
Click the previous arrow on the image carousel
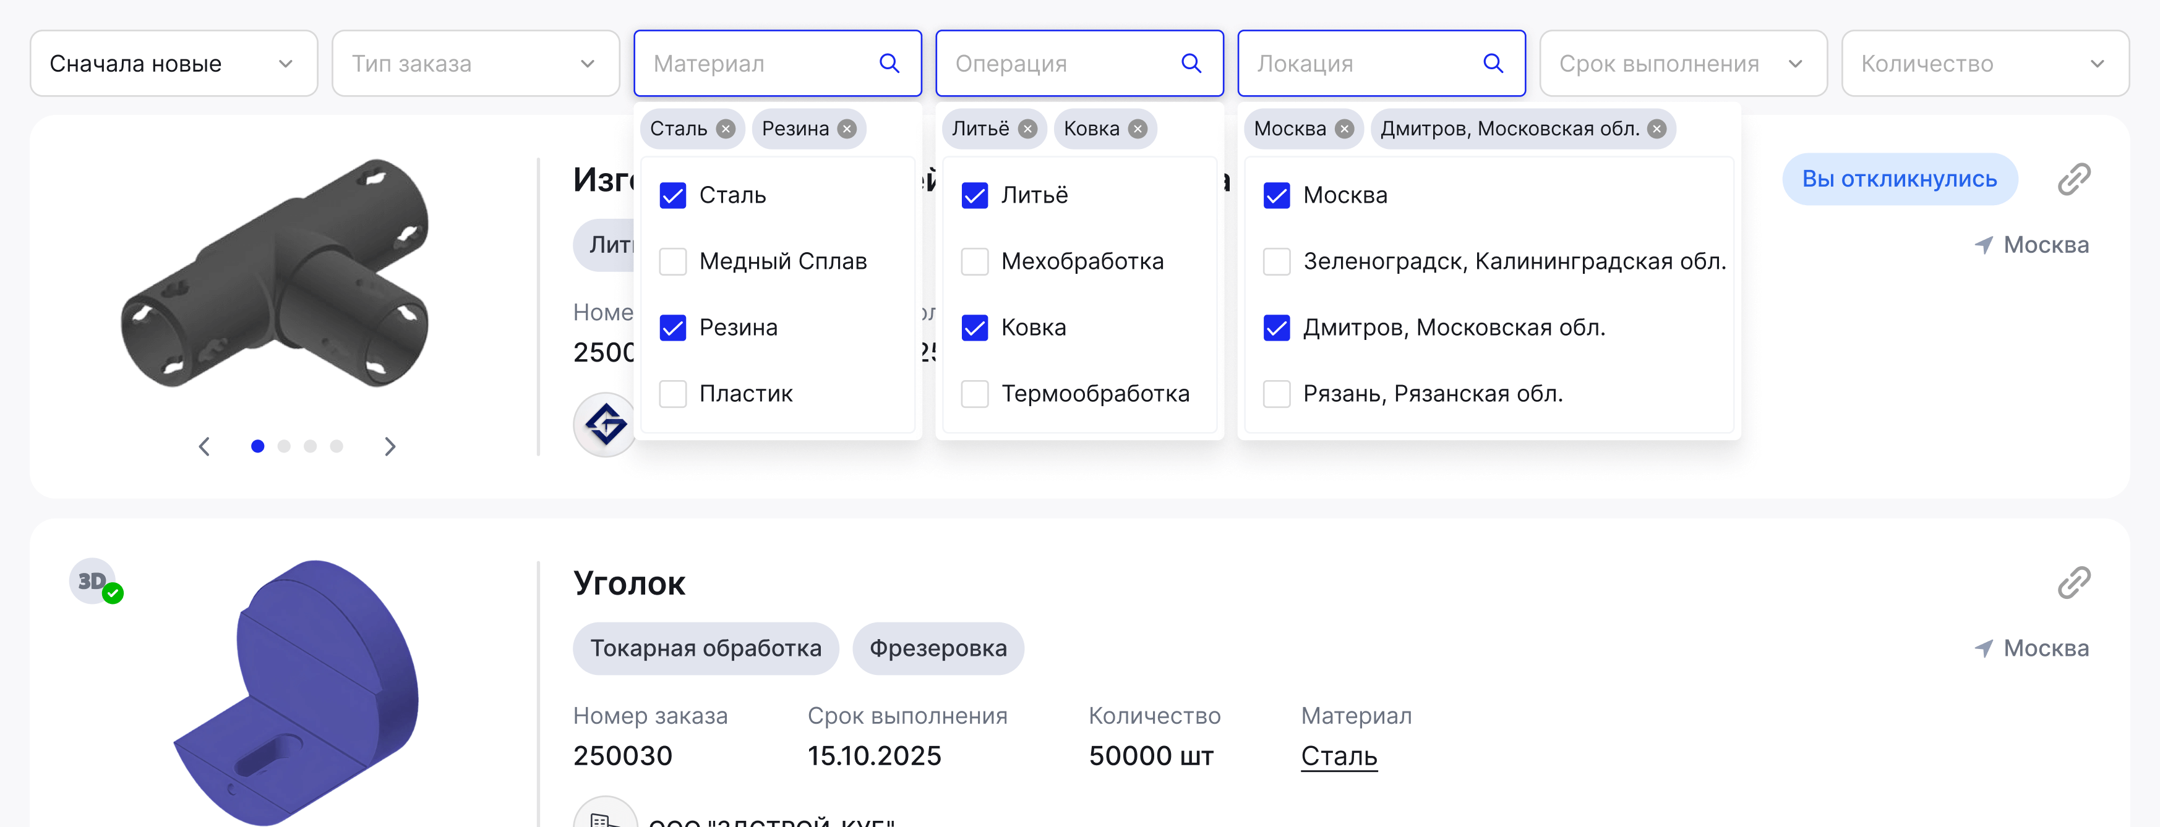(x=204, y=447)
